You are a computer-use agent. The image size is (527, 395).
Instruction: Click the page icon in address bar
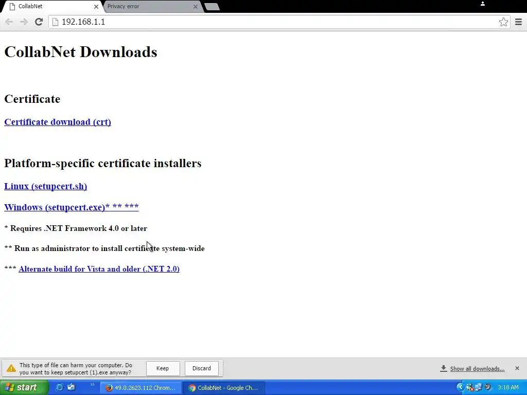coord(56,22)
